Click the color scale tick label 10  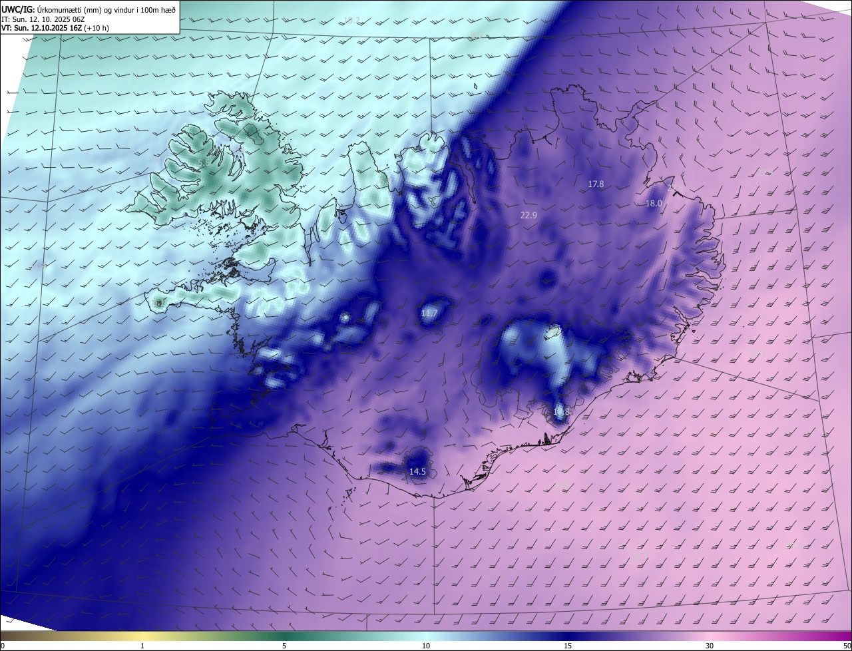(426, 646)
